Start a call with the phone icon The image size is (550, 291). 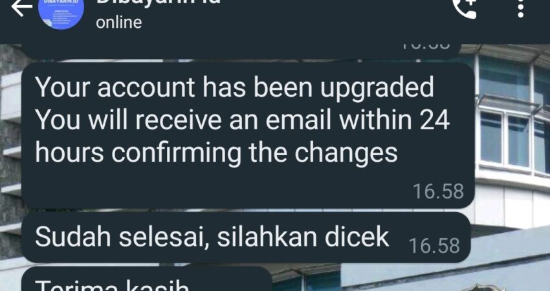pos(465,8)
